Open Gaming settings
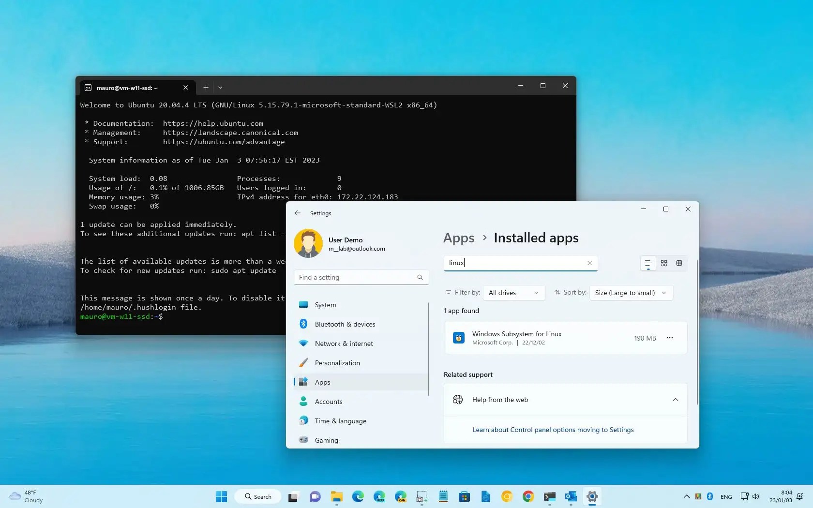The width and height of the screenshot is (813, 508). (x=326, y=440)
